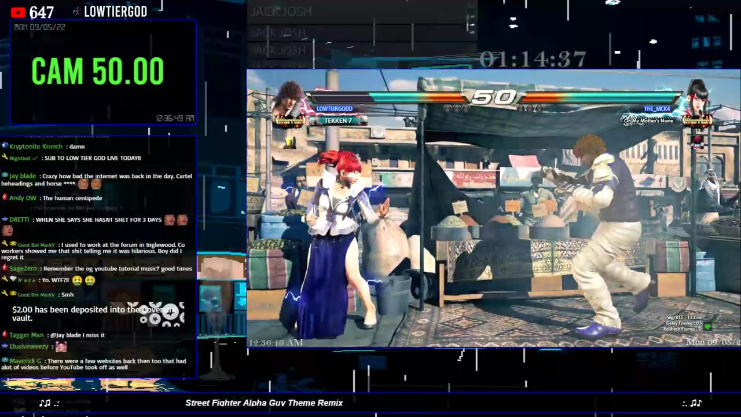
Task: Click the '01:14:37' stream timer
Action: (533, 59)
